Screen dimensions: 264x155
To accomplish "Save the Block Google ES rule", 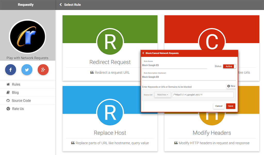I will (231, 106).
